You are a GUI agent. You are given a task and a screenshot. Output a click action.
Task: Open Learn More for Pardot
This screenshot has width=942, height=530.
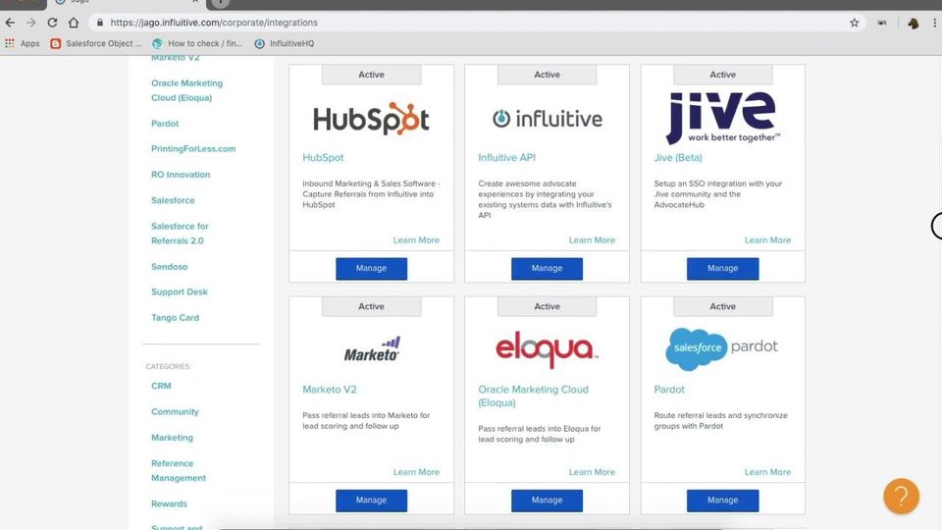(x=767, y=472)
